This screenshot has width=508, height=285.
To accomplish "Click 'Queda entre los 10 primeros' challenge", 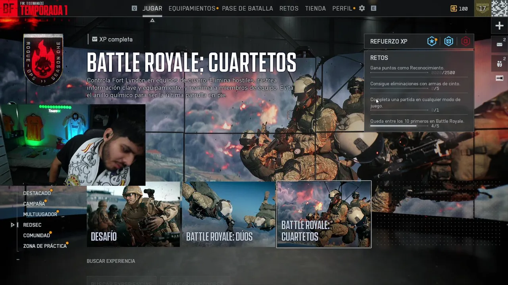I will 417,121.
